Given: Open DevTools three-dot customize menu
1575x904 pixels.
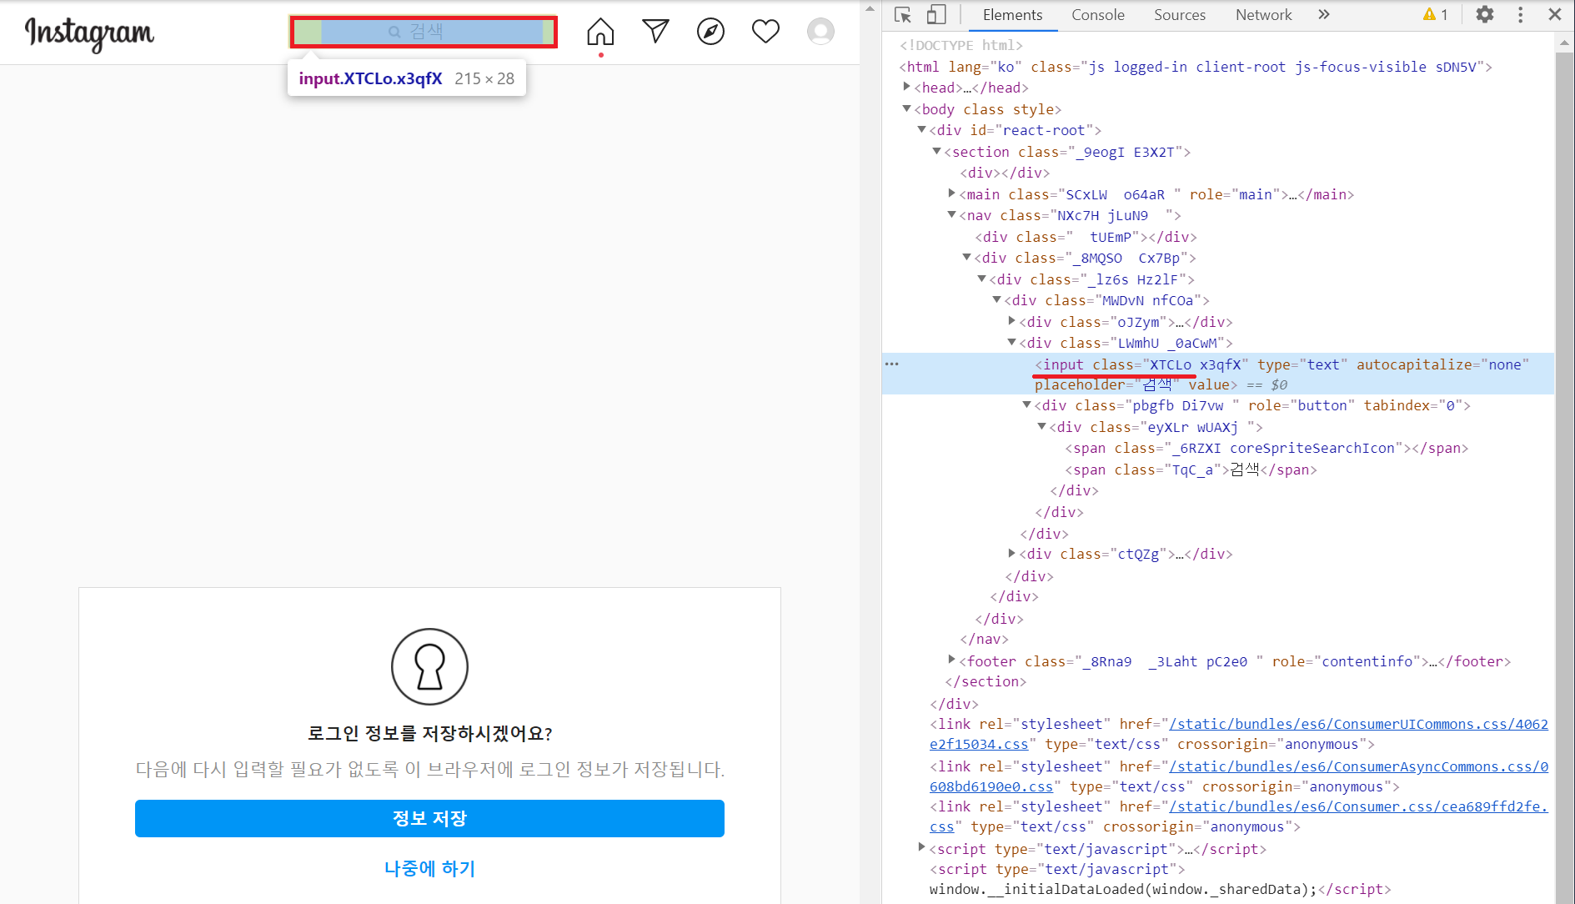Looking at the screenshot, I should tap(1520, 15).
